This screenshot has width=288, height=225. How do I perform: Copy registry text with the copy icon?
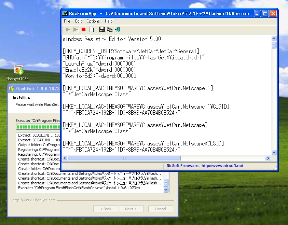click(x=110, y=30)
